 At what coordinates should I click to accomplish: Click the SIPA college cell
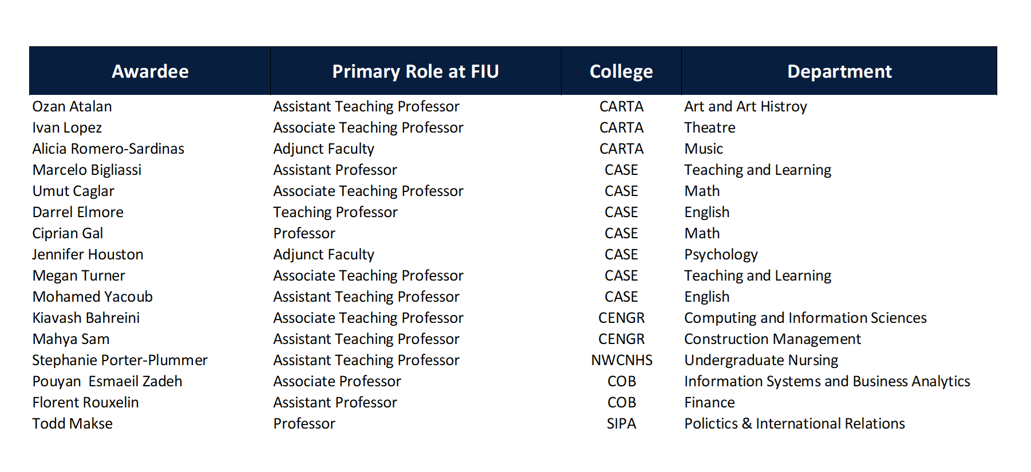[x=622, y=424]
